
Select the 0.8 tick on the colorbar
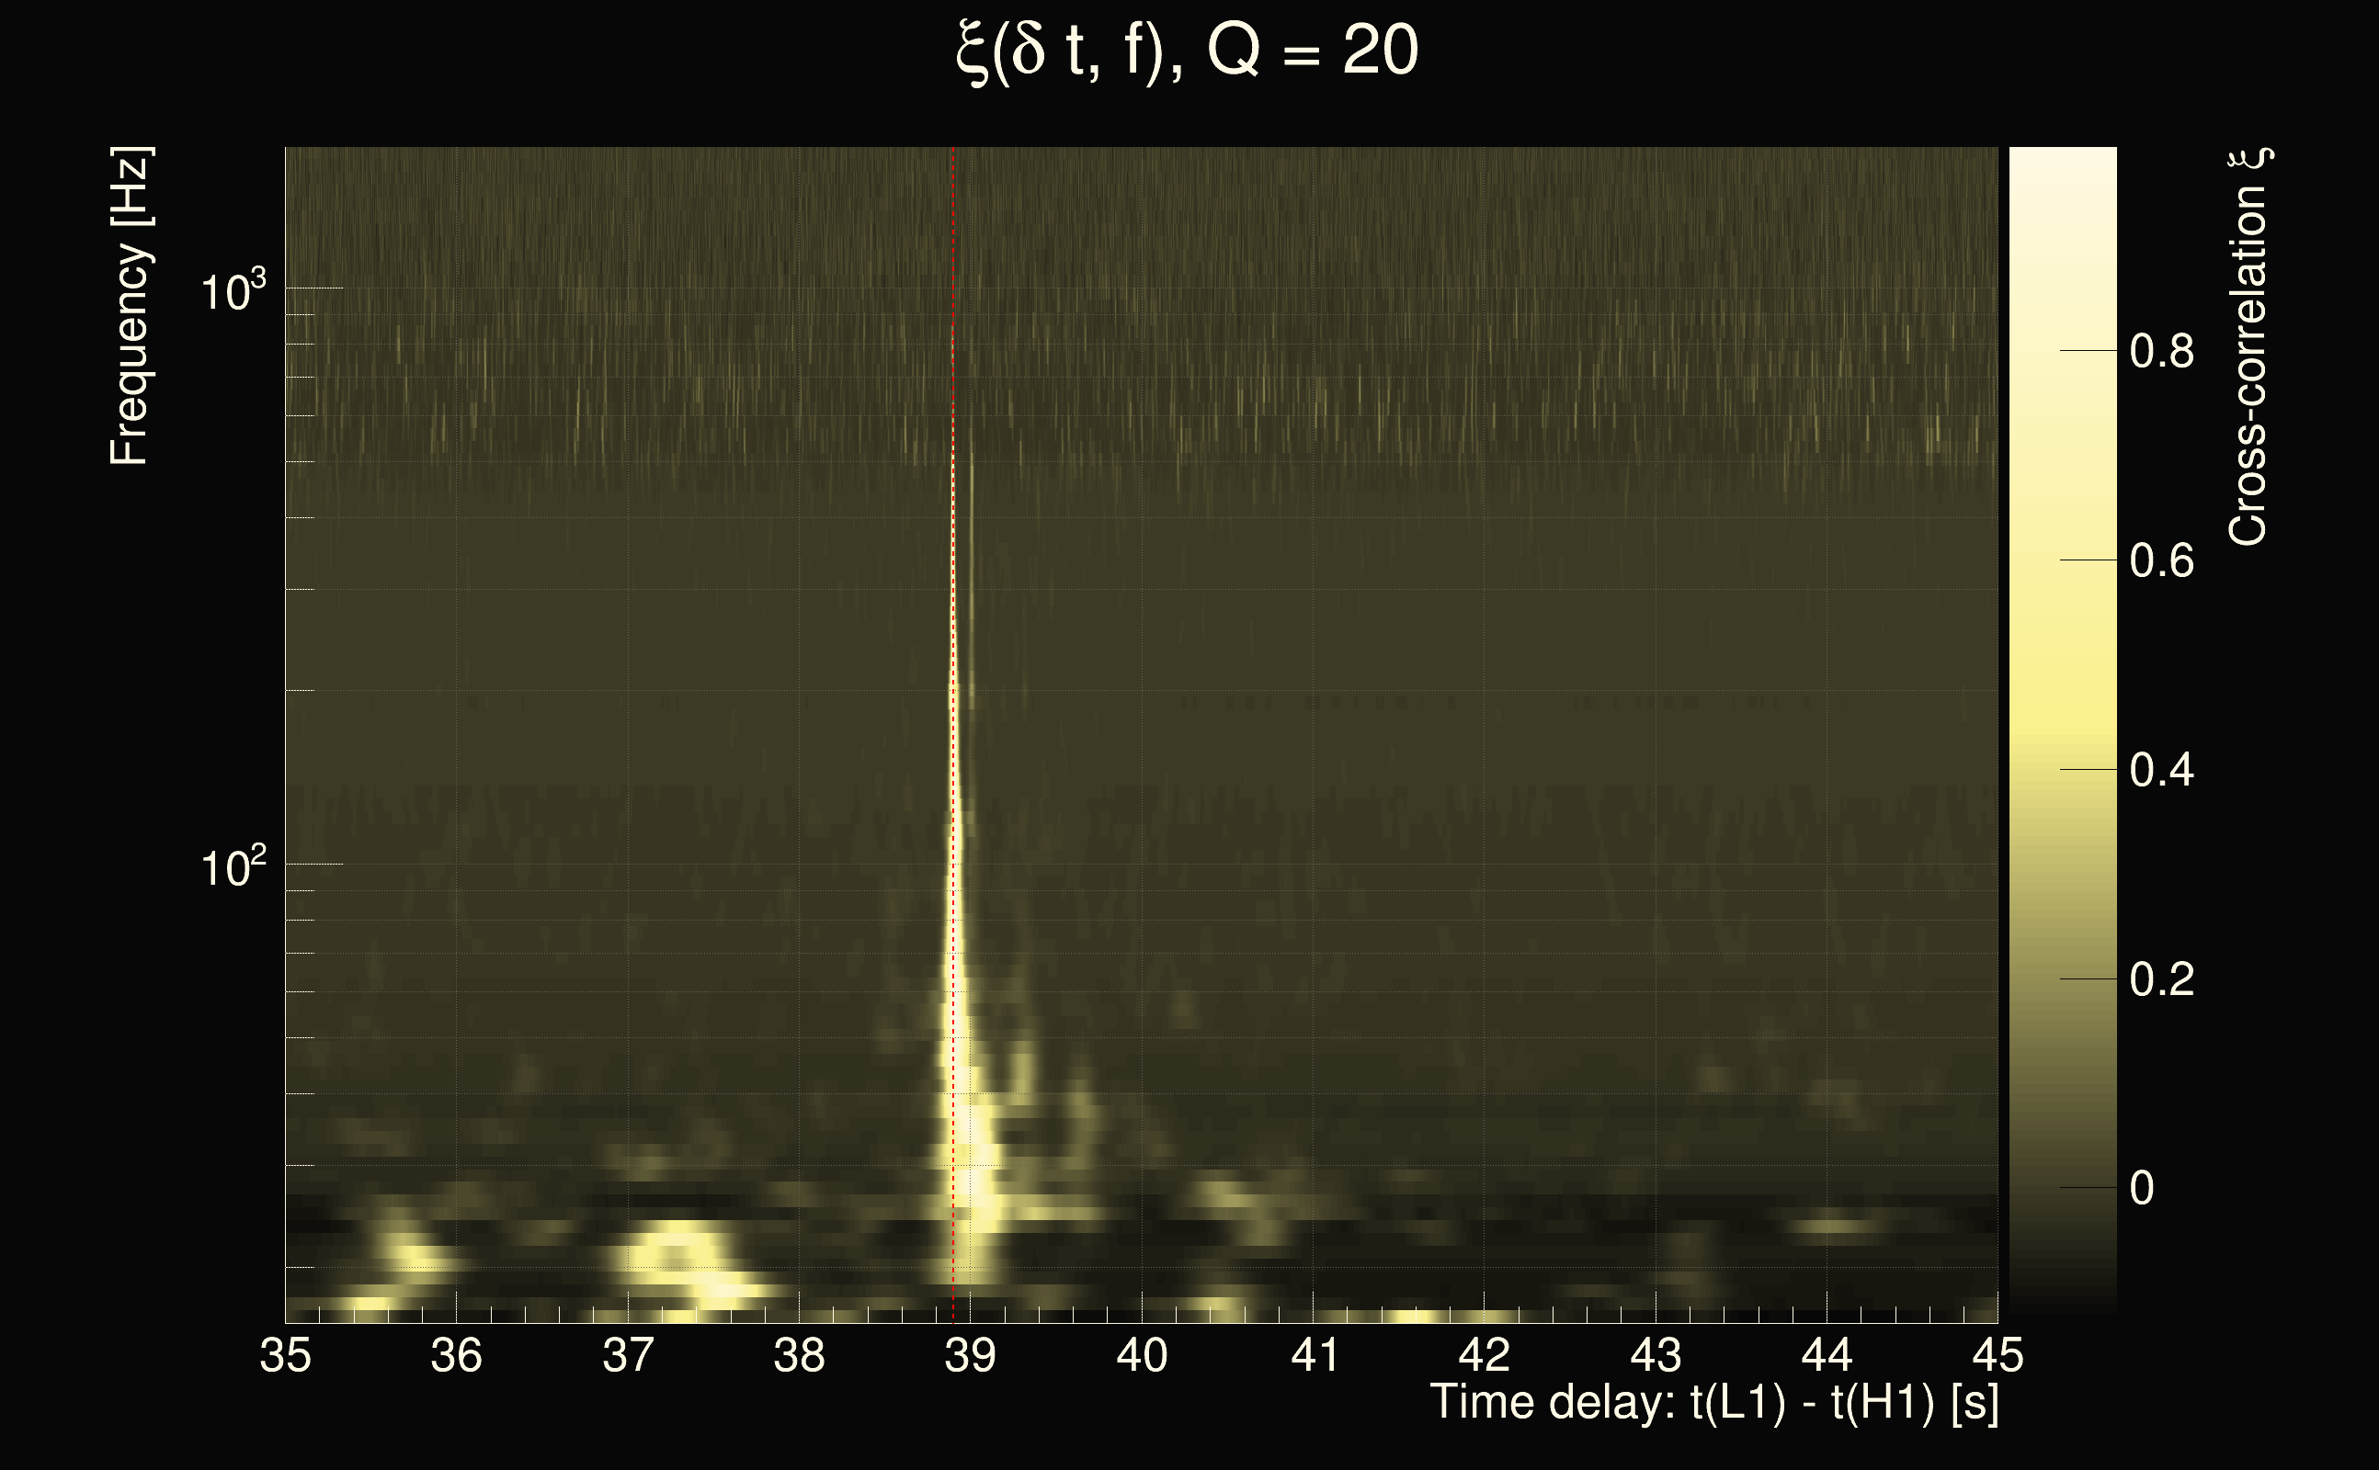[2161, 351]
